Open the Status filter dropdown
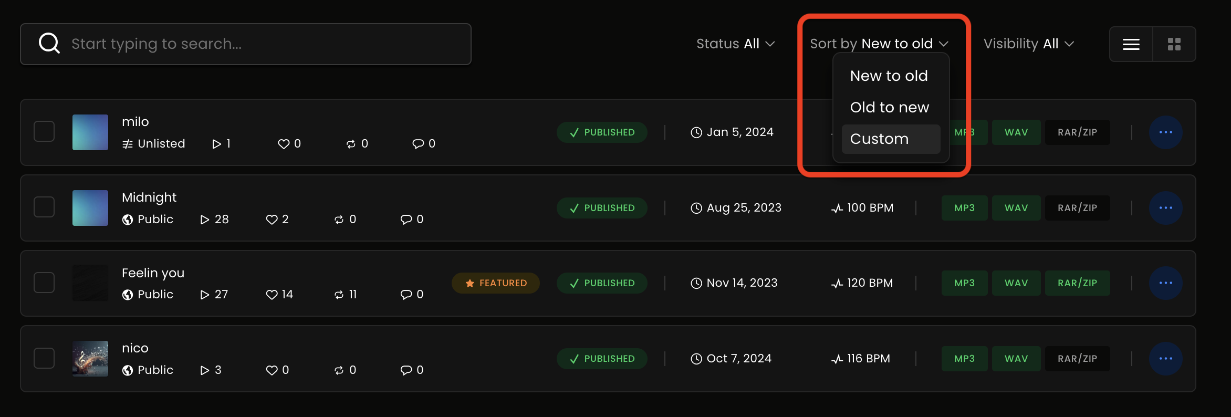 coord(735,44)
